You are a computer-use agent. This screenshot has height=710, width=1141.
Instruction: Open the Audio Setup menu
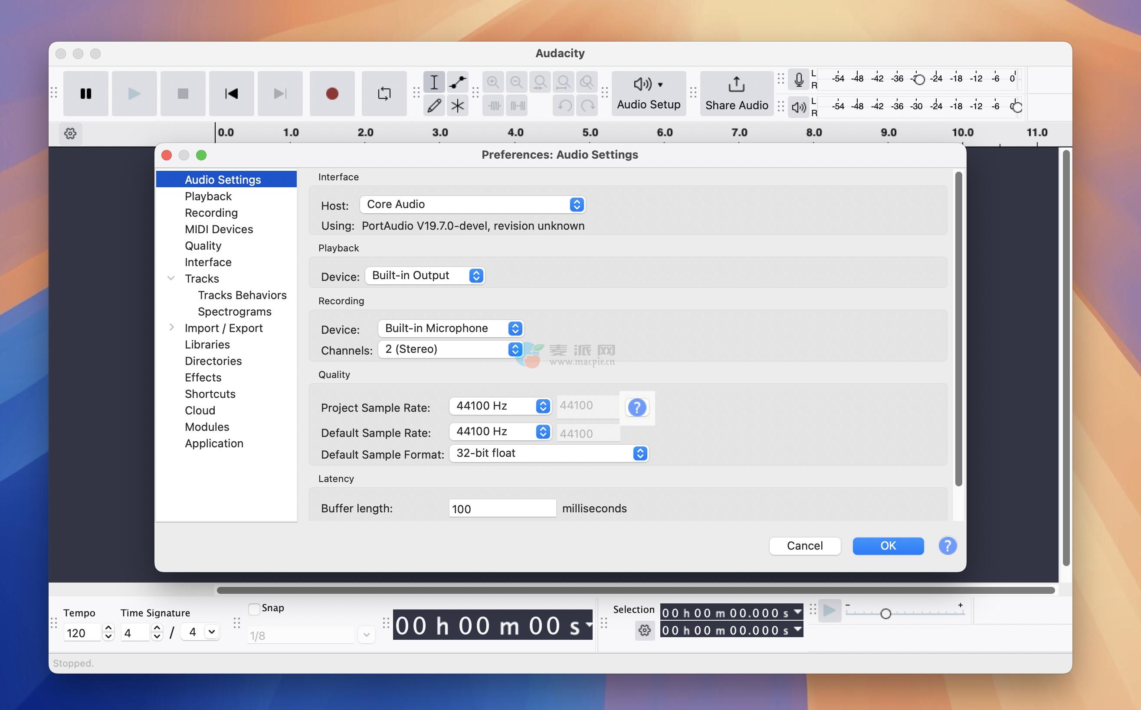(x=649, y=94)
